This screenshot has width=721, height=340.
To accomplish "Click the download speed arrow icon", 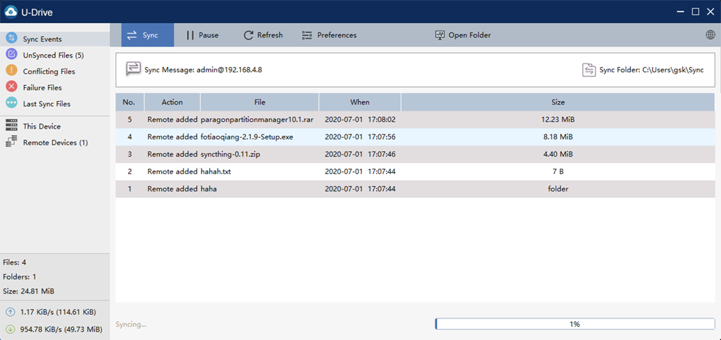I will (10, 329).
